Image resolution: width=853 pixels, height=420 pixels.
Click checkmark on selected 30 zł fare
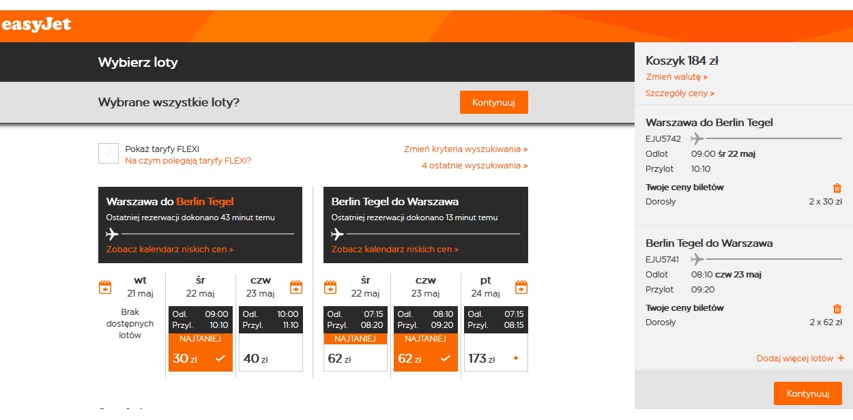click(220, 359)
